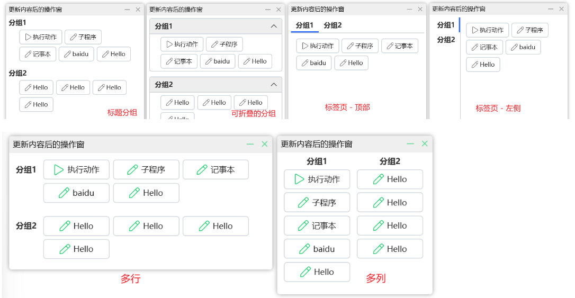Collapse 分组1 using chevron in 可折叠的分组 window
This screenshot has height=298, width=575.
click(x=274, y=26)
